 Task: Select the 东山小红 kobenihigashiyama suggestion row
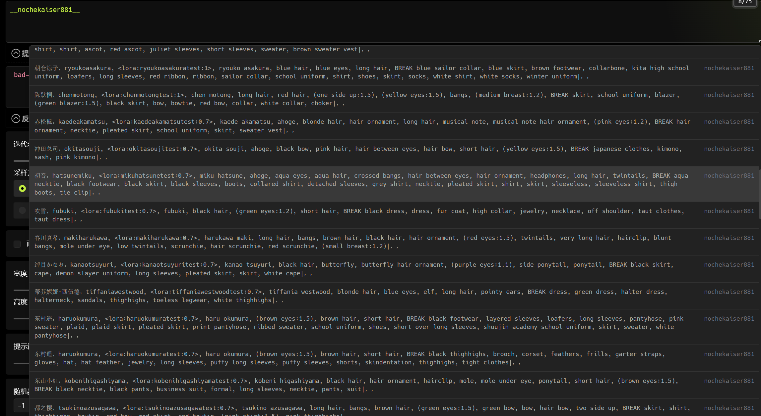pyautogui.click(x=395, y=385)
